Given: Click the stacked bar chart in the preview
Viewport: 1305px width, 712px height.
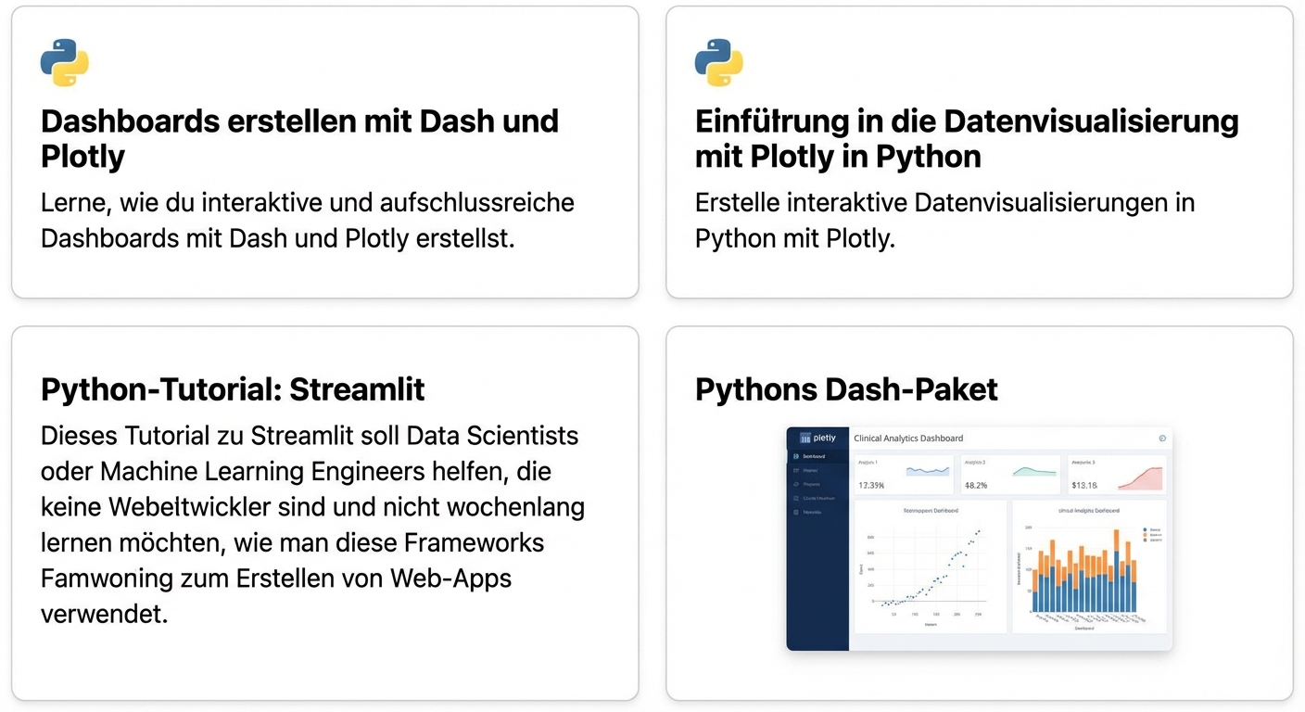Looking at the screenshot, I should click(x=1084, y=578).
